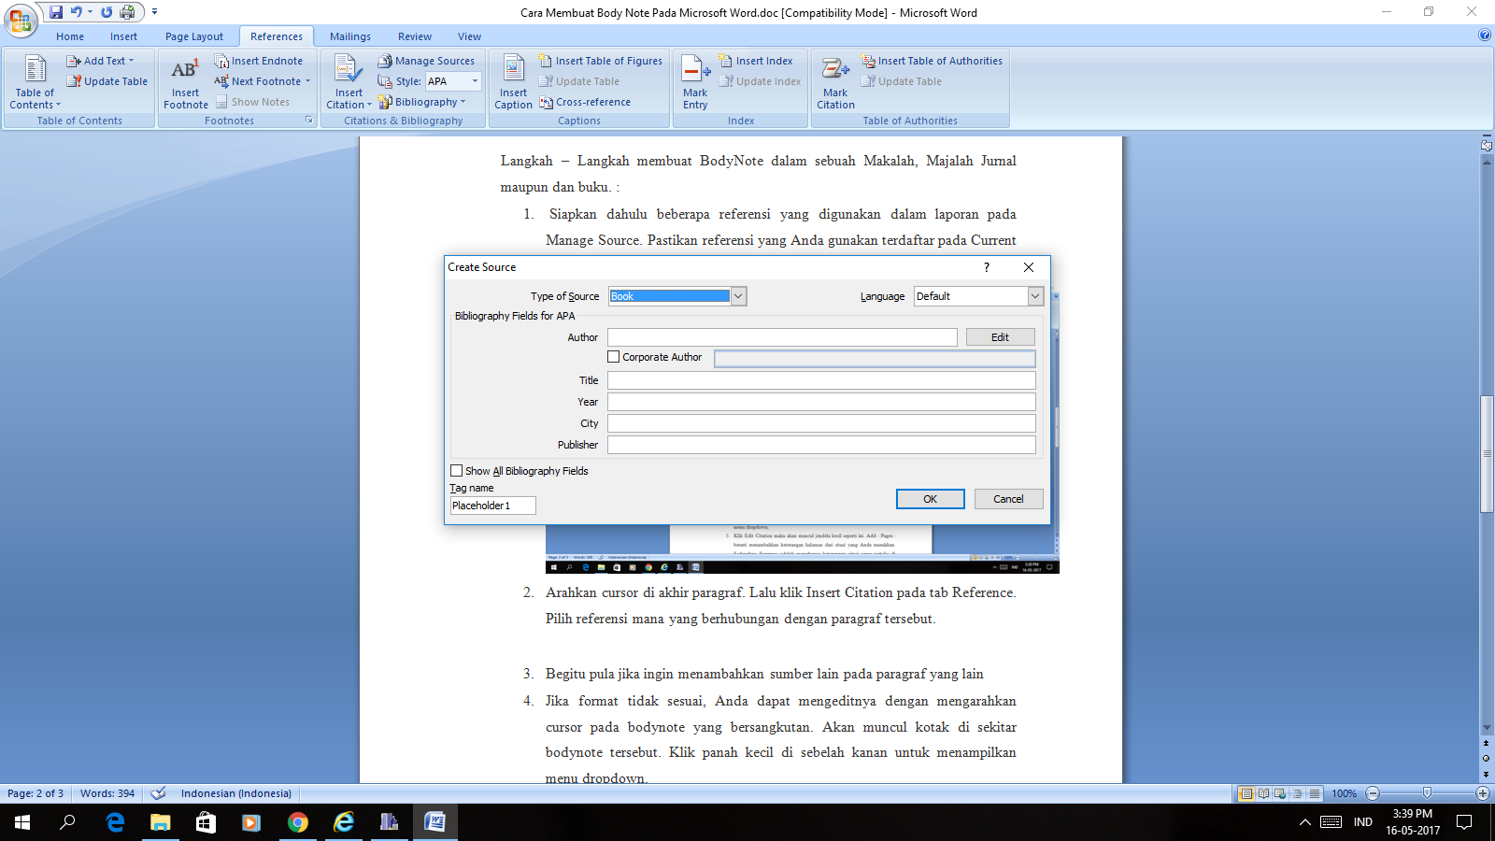Click the Tag name field Placeholder1
This screenshot has height=841, width=1495.
click(x=492, y=506)
